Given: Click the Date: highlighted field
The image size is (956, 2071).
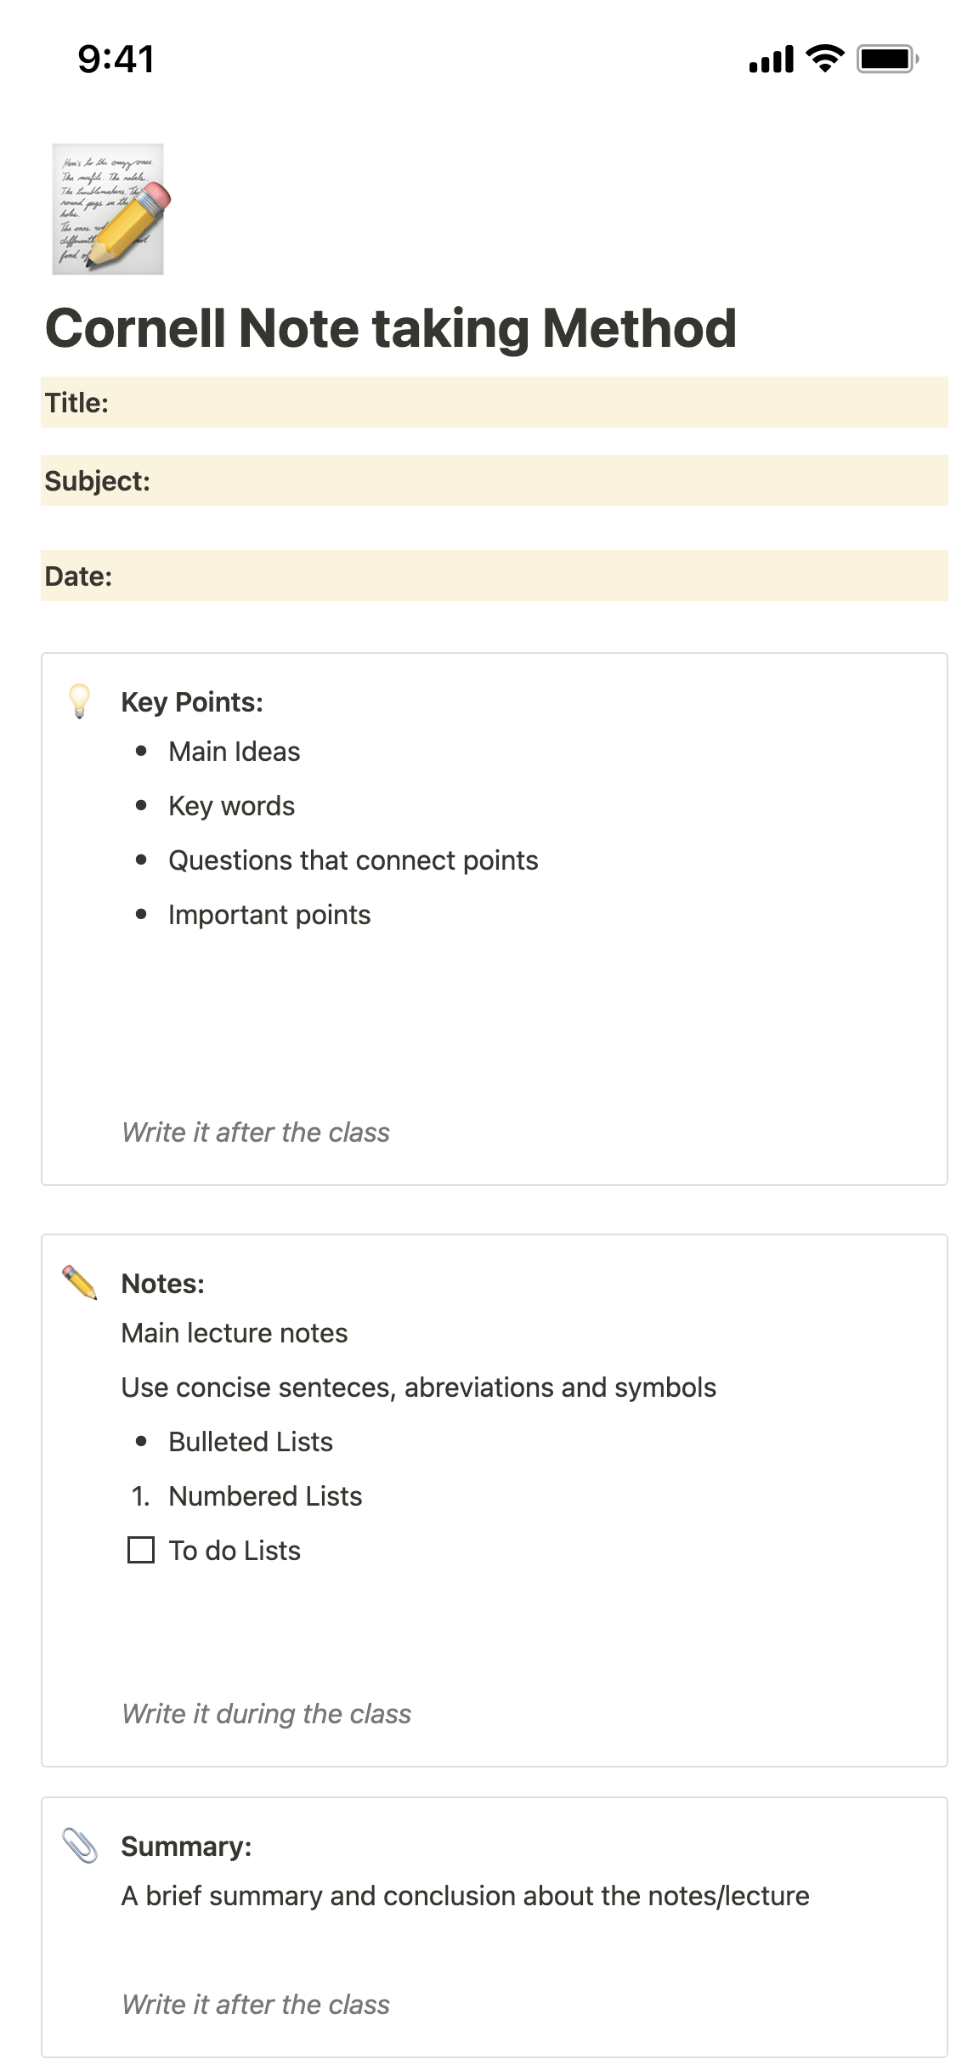Looking at the screenshot, I should [494, 576].
